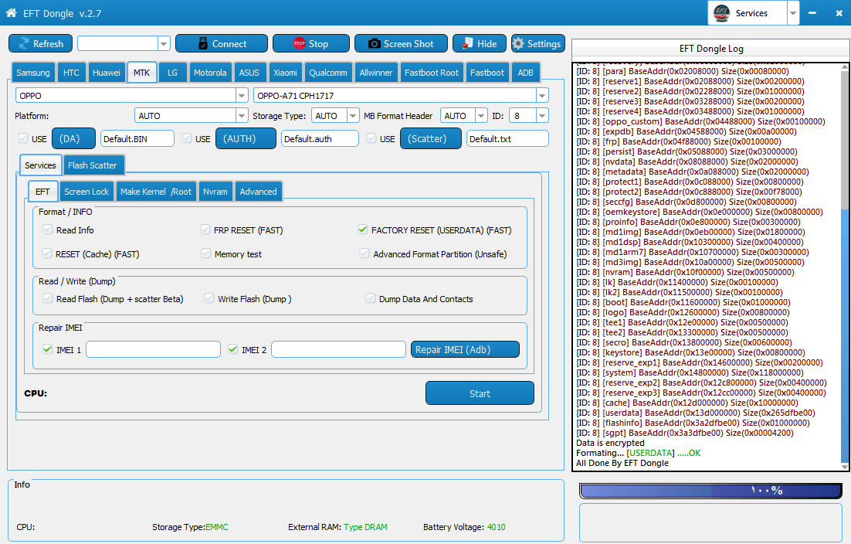Click the camera Screen Shot icon
Screen dimensions: 851x544
[x=375, y=43]
